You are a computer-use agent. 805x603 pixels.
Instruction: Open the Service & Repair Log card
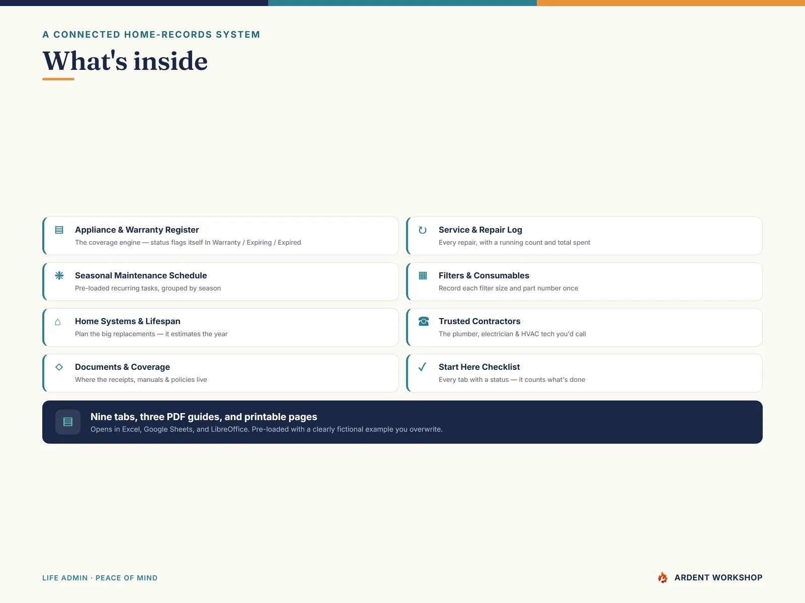pyautogui.click(x=584, y=236)
